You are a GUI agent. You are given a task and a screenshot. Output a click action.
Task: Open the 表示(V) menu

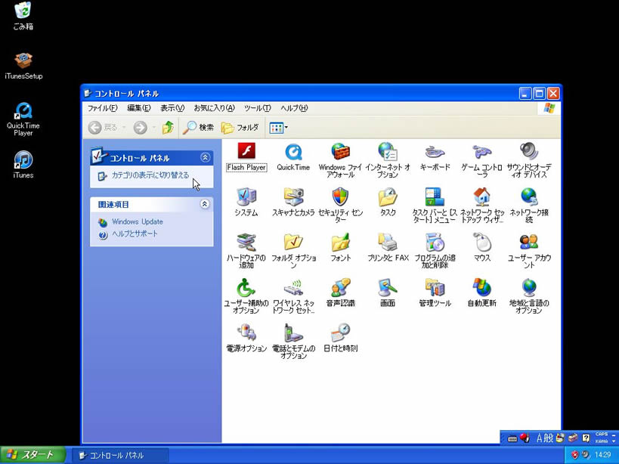[172, 108]
